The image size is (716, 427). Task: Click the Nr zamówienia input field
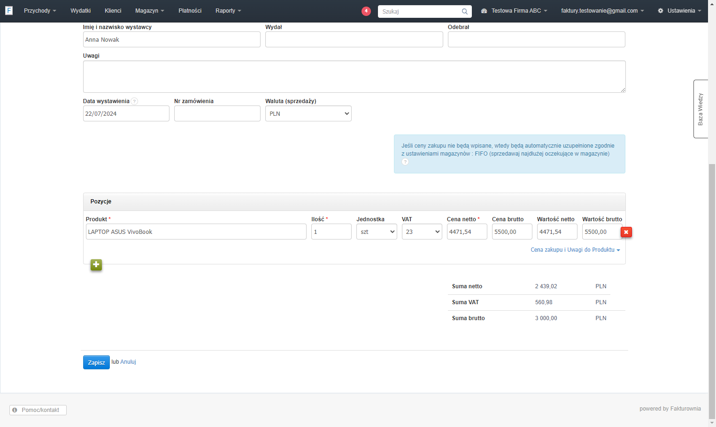(217, 113)
